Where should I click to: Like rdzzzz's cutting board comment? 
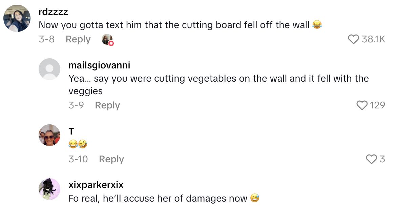tap(353, 40)
